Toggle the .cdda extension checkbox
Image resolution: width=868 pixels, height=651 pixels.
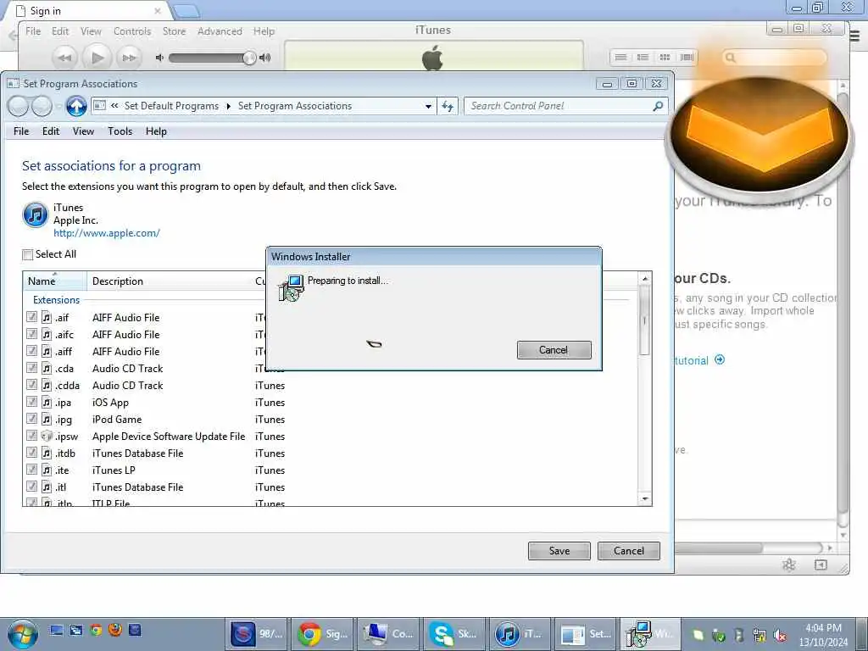click(x=31, y=386)
